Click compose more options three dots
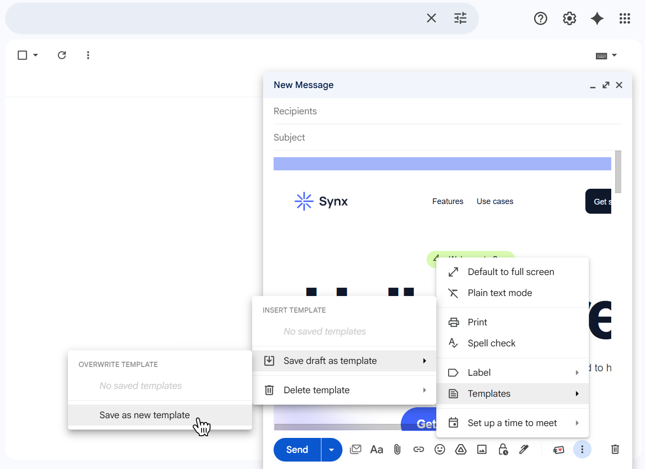The width and height of the screenshot is (645, 469). coord(582,449)
